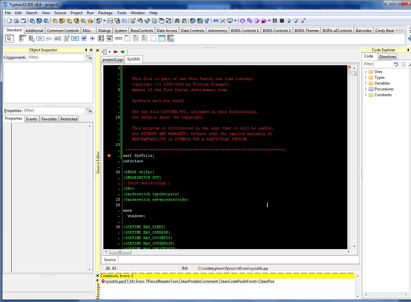Click the New Unit icon in the toolbar
The height and width of the screenshot is (302, 411).
[x=16, y=21]
